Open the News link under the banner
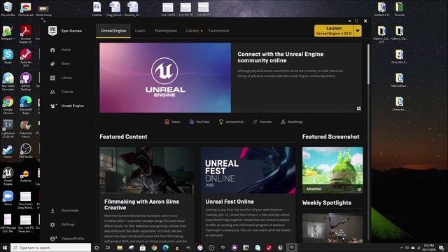Viewport: 448px width, 252px height. pyautogui.click(x=172, y=122)
